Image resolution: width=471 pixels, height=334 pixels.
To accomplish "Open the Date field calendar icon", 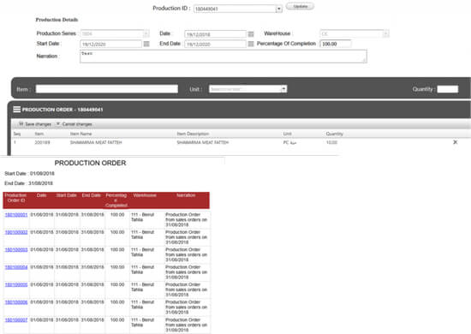I will 251,34.
